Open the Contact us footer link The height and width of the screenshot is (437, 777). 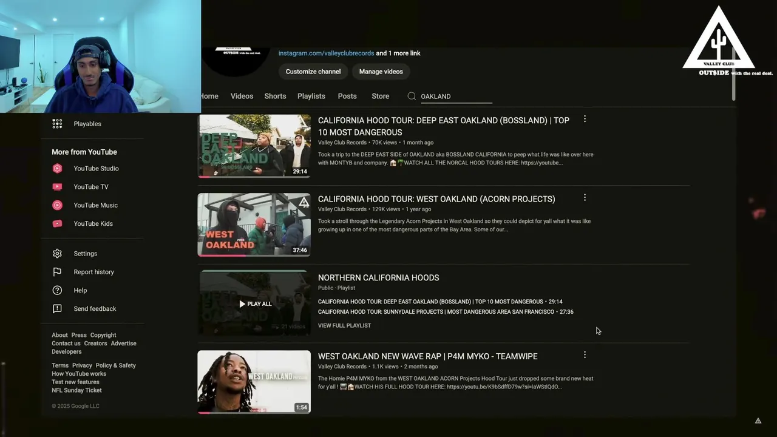pos(66,344)
